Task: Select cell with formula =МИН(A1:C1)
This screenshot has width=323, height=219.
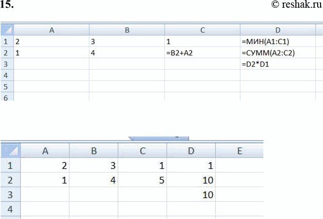Action: [x=278, y=42]
